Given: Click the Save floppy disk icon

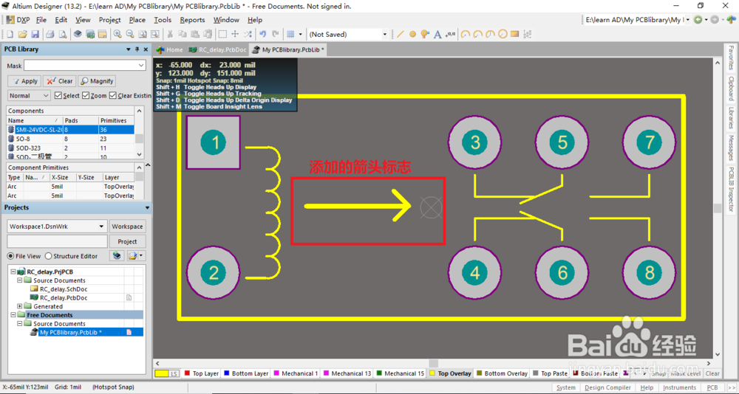Looking at the screenshot, I should pyautogui.click(x=35, y=35).
